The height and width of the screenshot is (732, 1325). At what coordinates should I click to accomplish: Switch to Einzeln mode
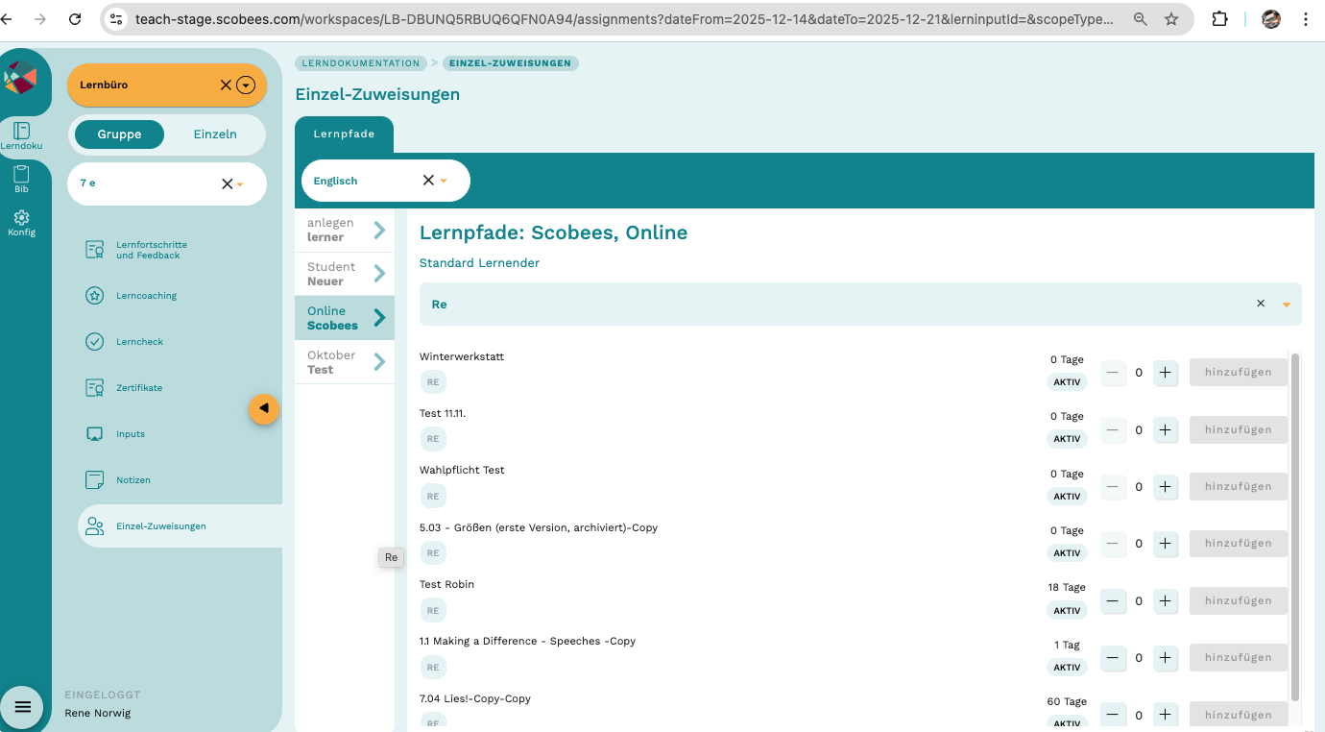pyautogui.click(x=215, y=134)
